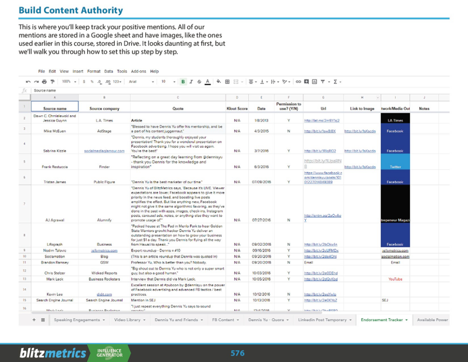Open the Format menu

point(94,71)
